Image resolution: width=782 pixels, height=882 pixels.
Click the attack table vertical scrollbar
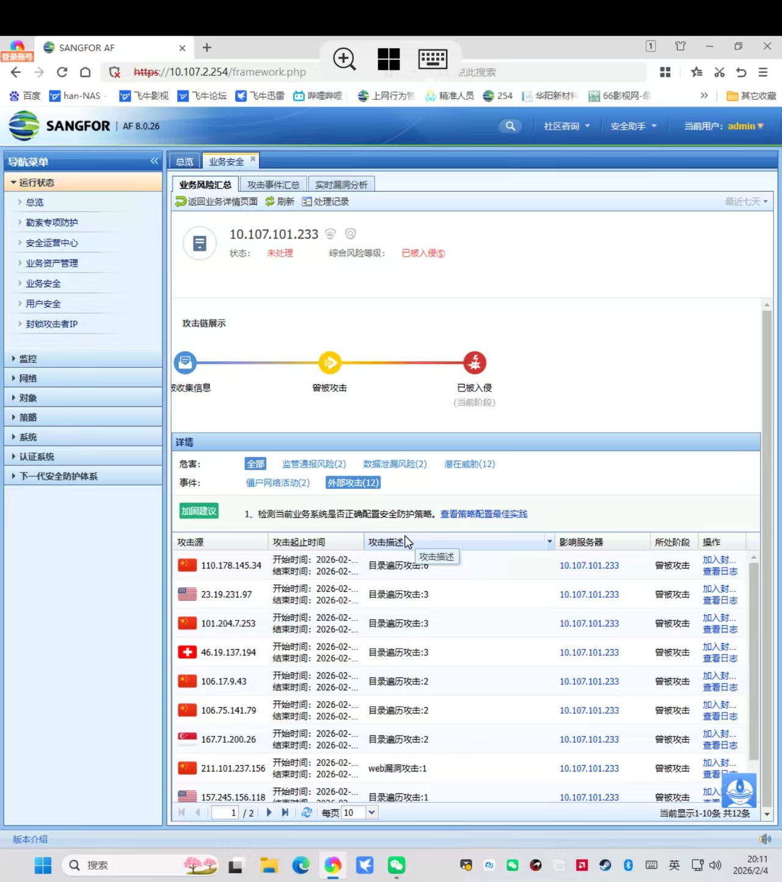[x=754, y=661]
